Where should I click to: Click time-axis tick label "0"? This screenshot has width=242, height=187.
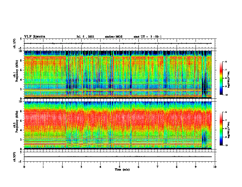point(24,167)
